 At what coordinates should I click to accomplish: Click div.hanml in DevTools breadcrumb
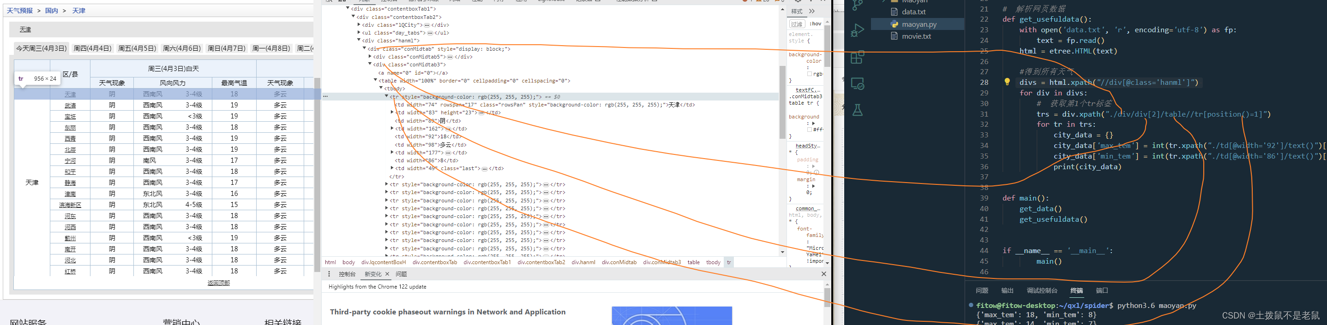point(583,262)
